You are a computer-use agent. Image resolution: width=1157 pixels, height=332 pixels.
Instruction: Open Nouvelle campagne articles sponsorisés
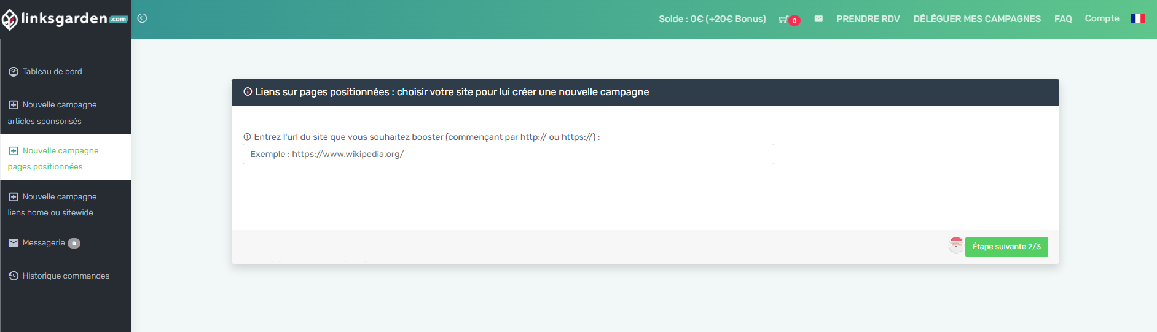[x=65, y=113]
